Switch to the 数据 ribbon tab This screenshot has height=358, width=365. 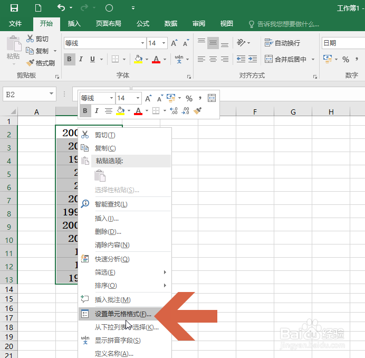[x=170, y=24]
